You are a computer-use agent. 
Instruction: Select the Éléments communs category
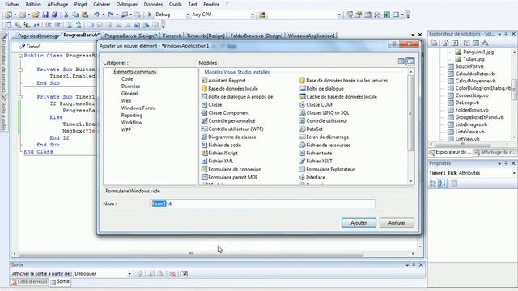pos(135,72)
